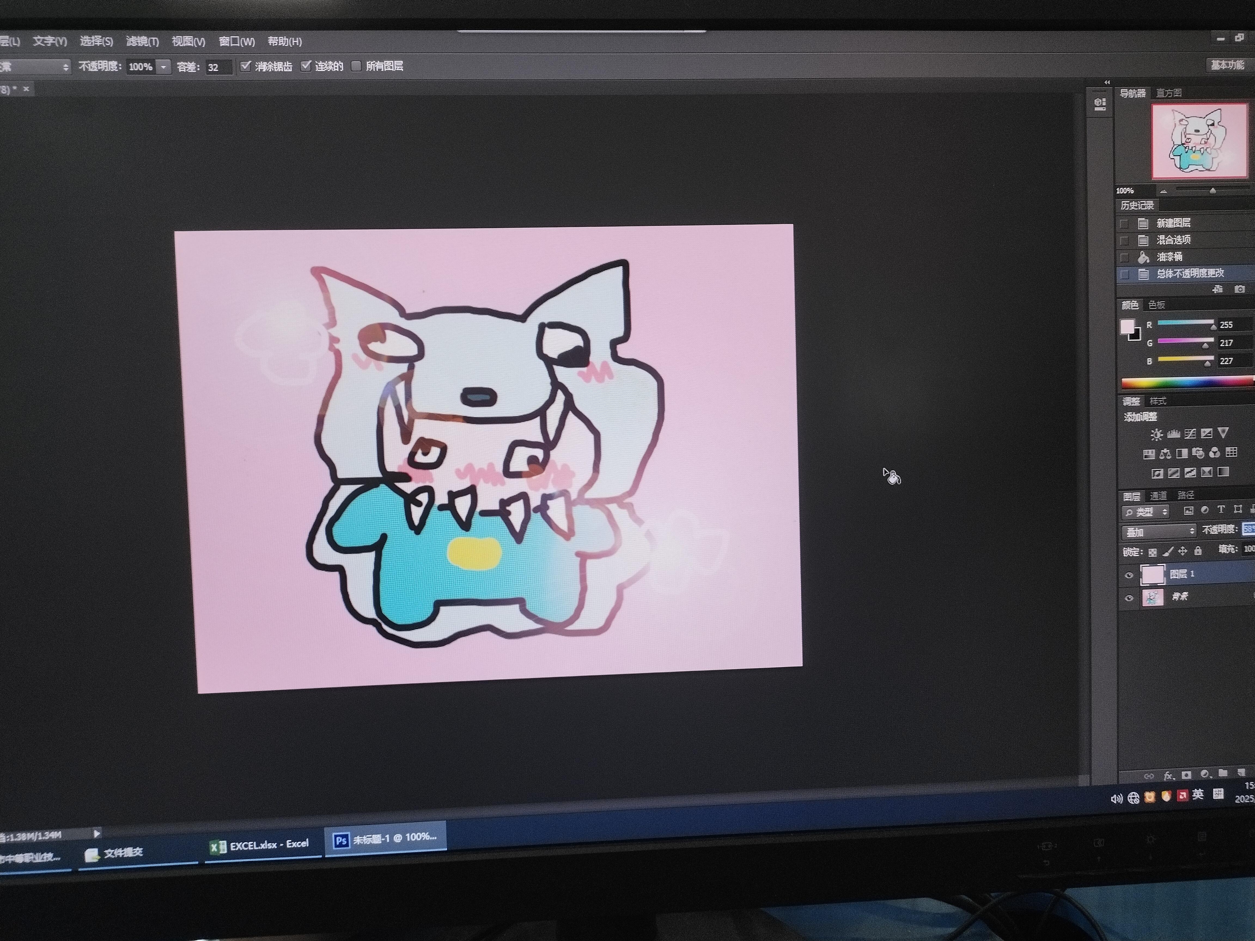Open the opacity 100% dropdown arrow

point(163,67)
